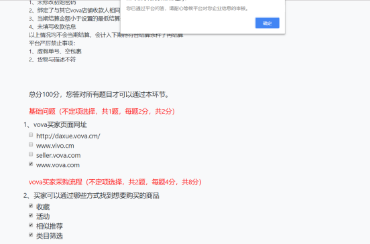370x244 pixels.
Task: Uncheck the 收藏 checkbox
Action: click(31, 206)
